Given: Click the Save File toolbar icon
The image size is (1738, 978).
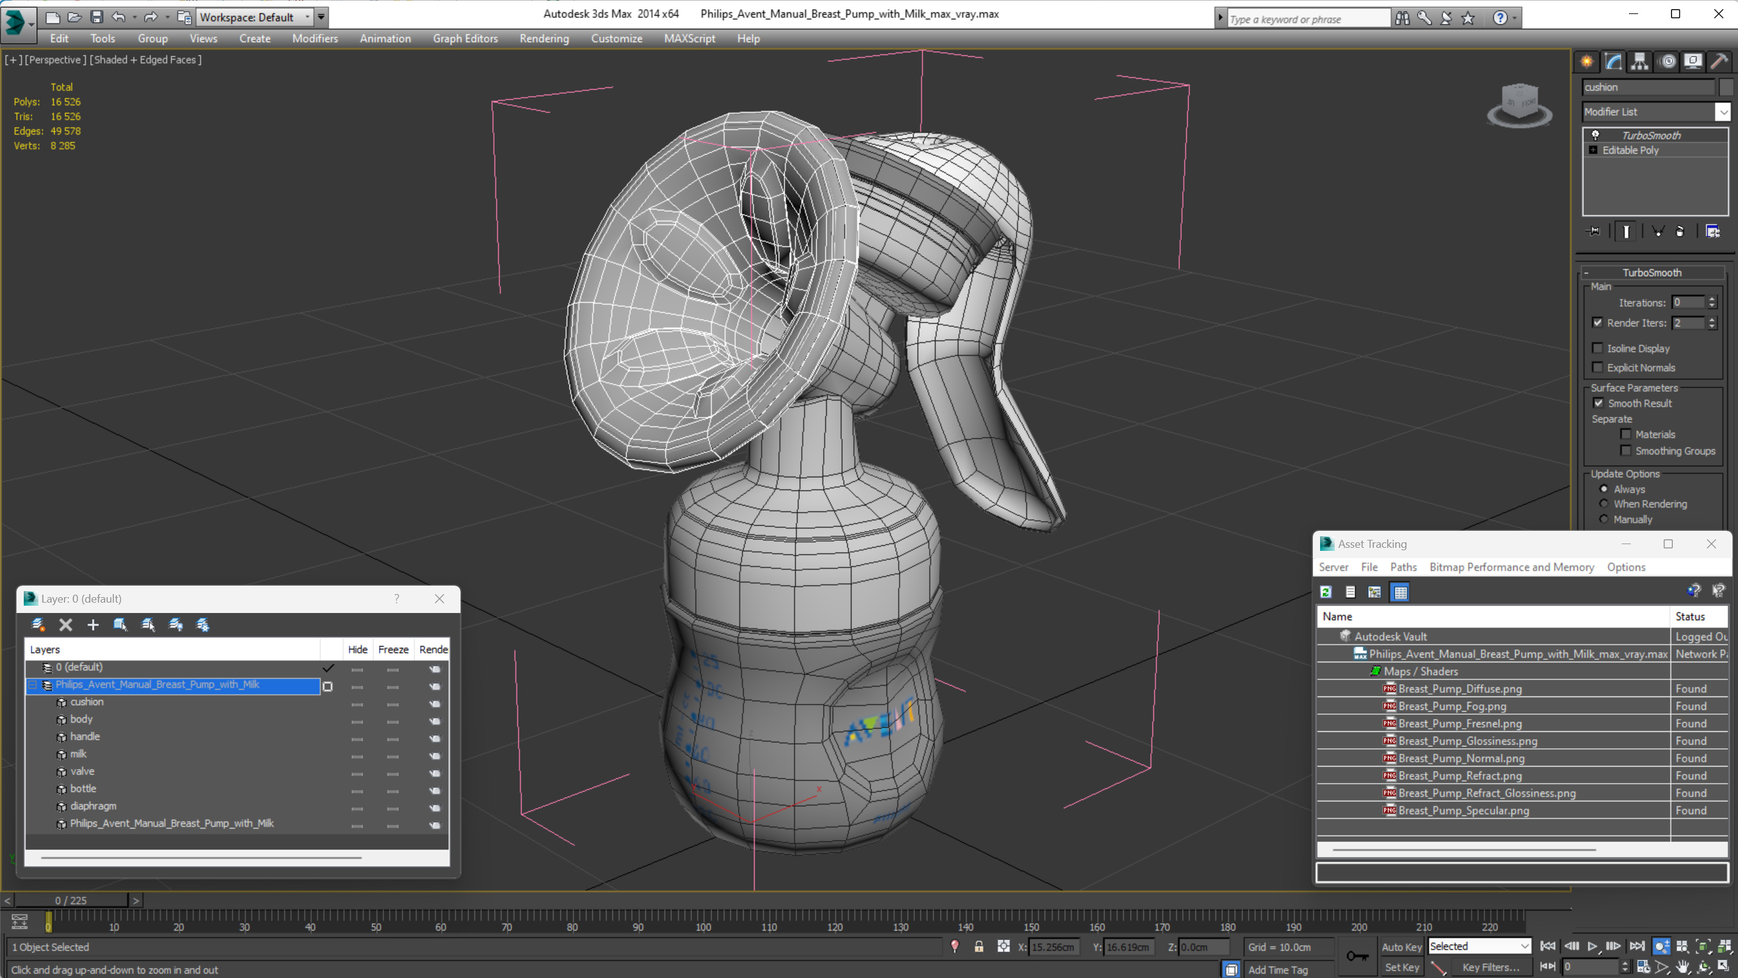Looking at the screenshot, I should coord(96,17).
